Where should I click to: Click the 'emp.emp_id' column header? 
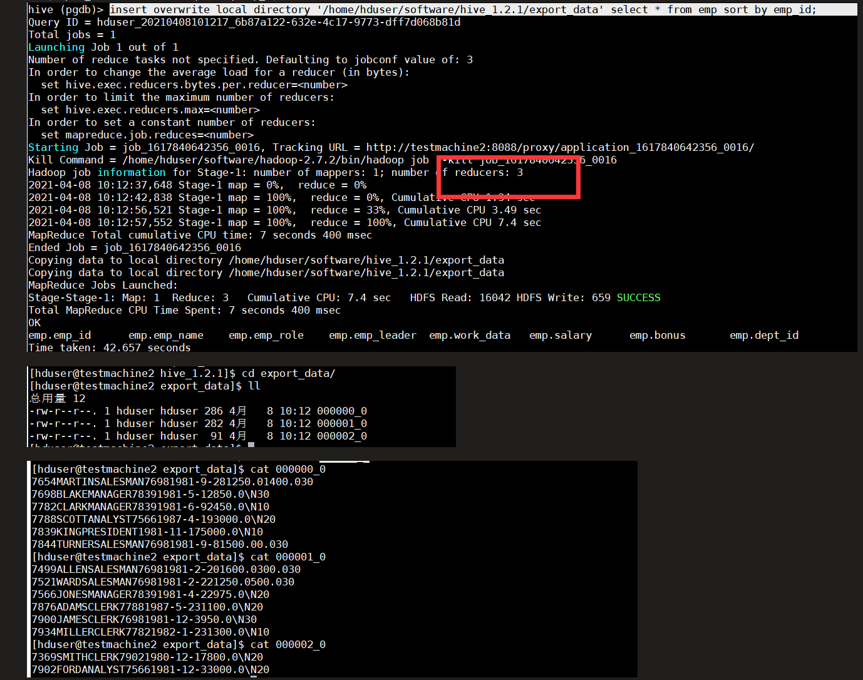click(59, 335)
